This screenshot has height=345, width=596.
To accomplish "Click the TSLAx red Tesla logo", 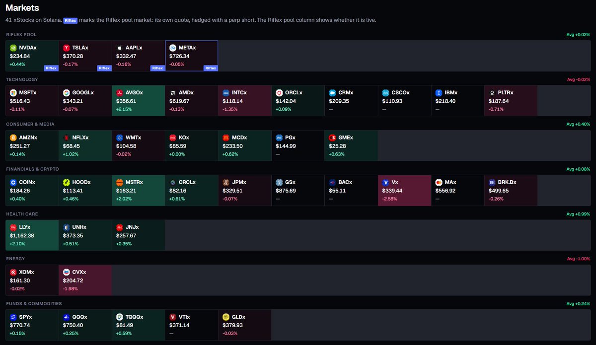I will 66,48.
